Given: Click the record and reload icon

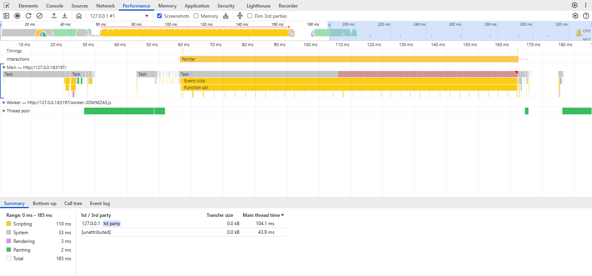Looking at the screenshot, I should (x=28, y=16).
